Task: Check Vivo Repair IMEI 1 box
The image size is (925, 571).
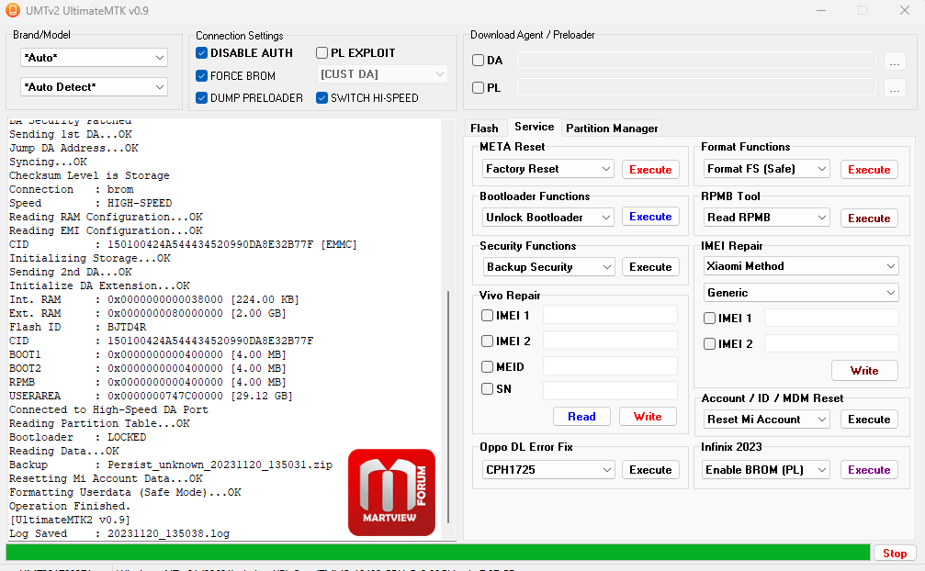Action: click(x=487, y=315)
